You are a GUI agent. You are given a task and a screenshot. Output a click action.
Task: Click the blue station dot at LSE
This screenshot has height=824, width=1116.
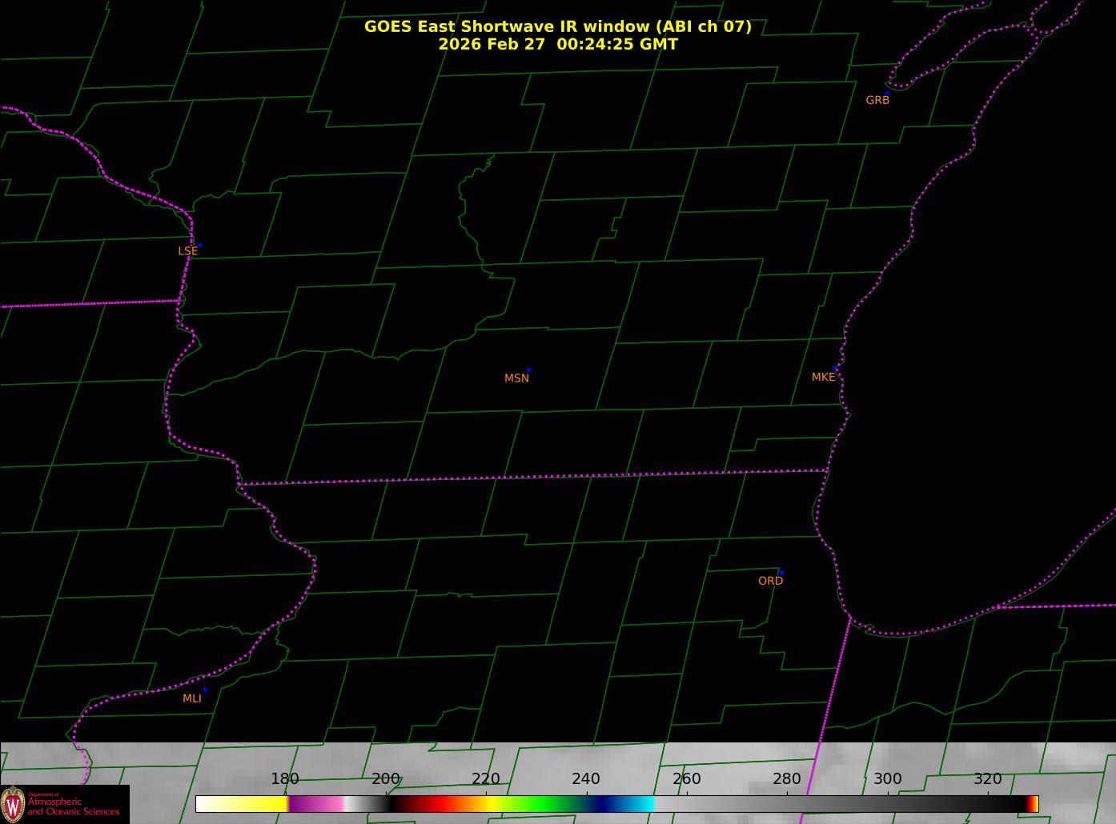point(199,245)
